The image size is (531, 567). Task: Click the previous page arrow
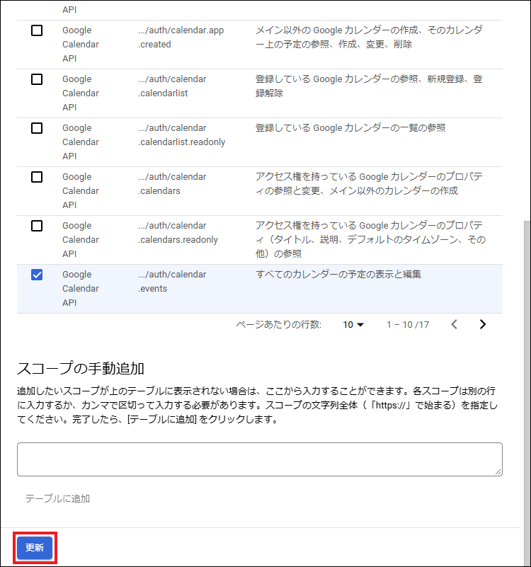[x=455, y=325]
